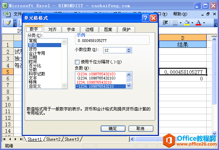Open the 帮助(H) menu

coord(180,14)
